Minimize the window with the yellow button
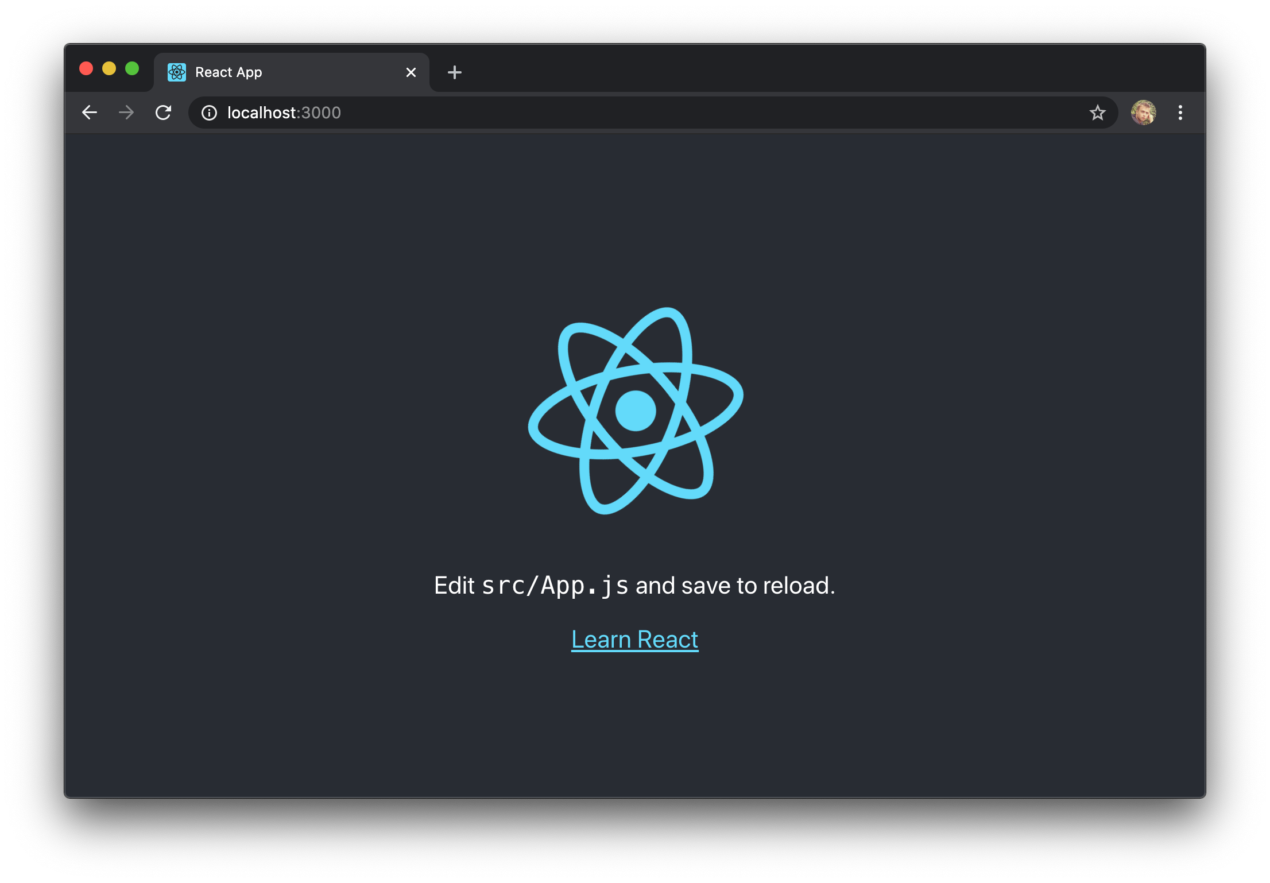 109,69
